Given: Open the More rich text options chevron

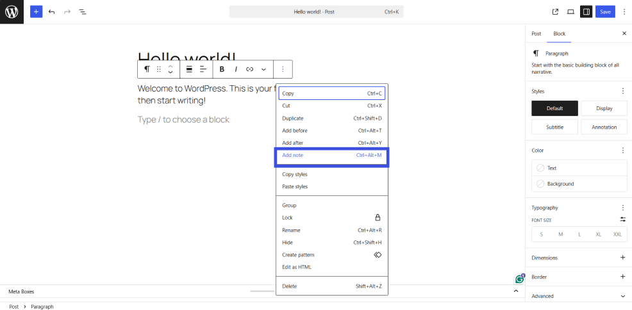Looking at the screenshot, I should pos(263,69).
